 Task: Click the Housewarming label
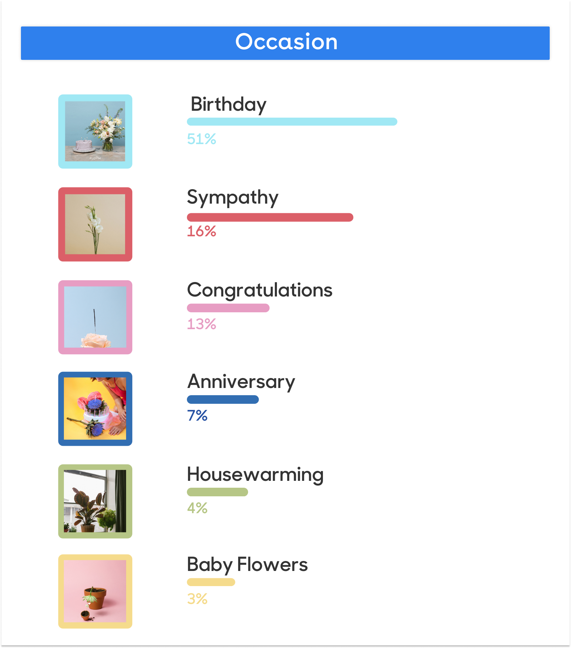[255, 475]
